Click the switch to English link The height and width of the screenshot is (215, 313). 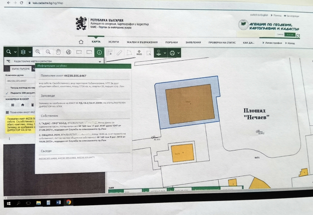pos(259,15)
